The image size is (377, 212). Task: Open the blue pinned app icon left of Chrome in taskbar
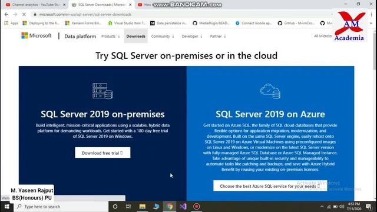[x=156, y=207]
